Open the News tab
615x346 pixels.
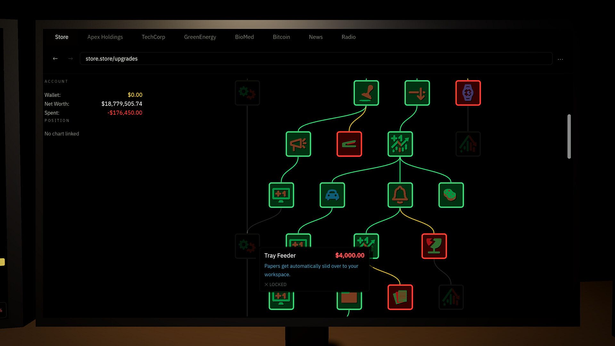pos(316,37)
